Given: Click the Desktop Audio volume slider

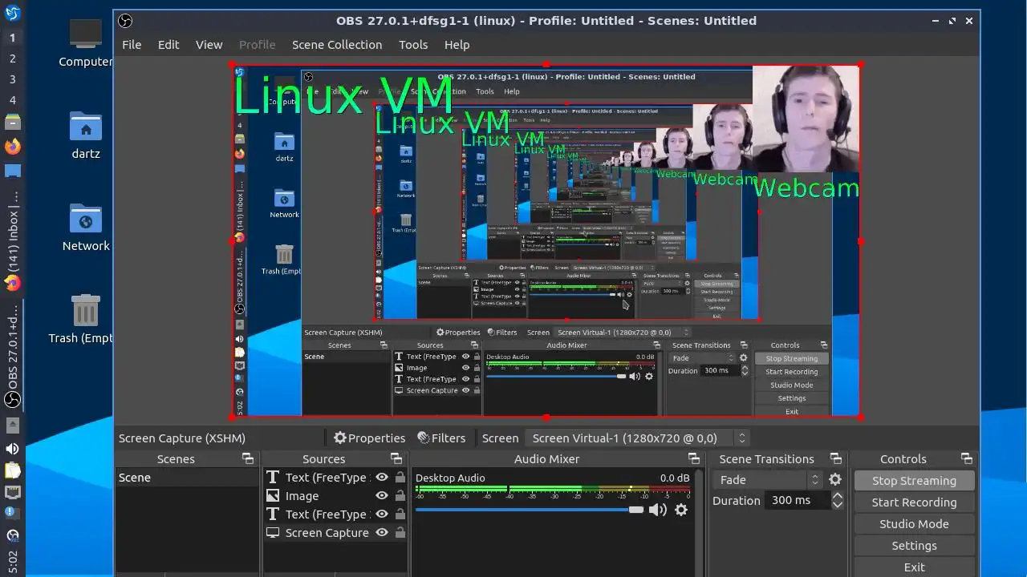Looking at the screenshot, I should coord(530,510).
